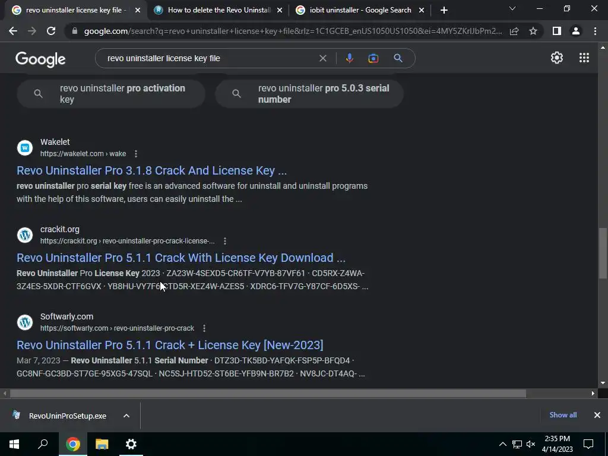Click the horizontal scrollbar thumb

[x=268, y=393]
